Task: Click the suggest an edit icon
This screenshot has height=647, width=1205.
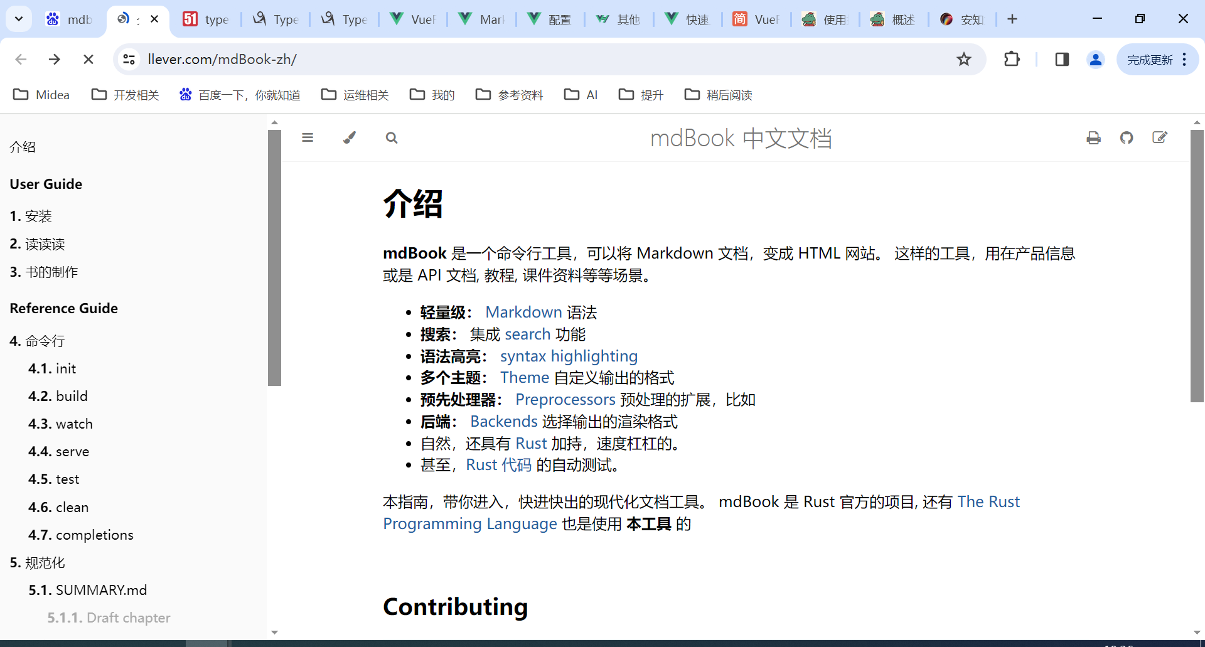Action: click(x=1160, y=137)
